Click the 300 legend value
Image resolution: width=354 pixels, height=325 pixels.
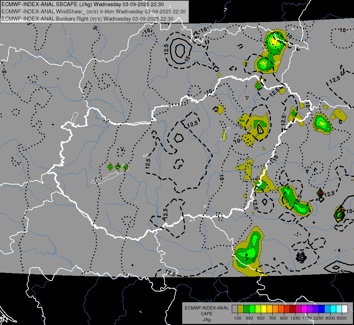coord(249,318)
